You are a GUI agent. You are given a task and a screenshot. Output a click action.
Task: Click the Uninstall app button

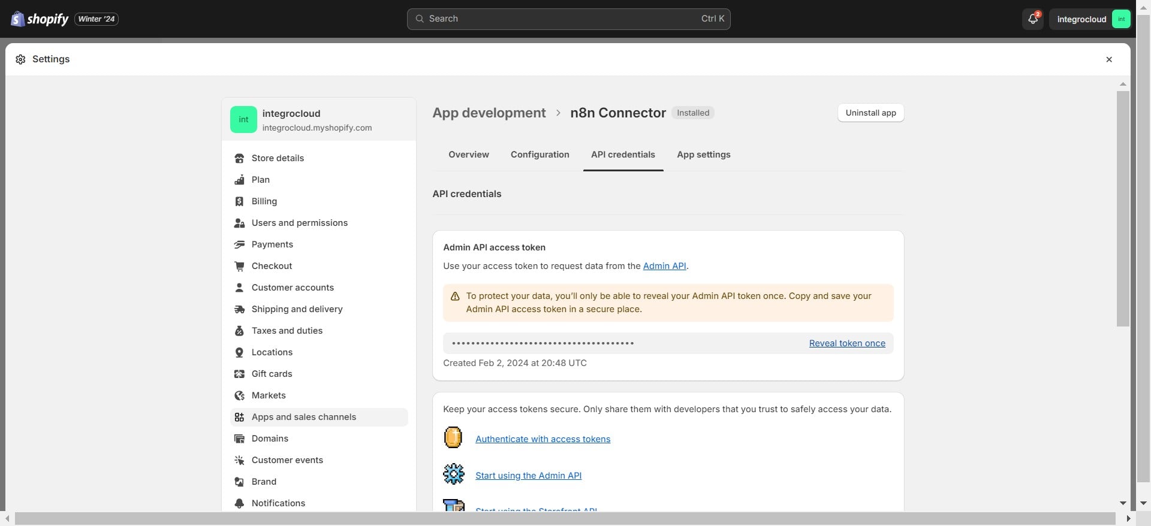[870, 113]
